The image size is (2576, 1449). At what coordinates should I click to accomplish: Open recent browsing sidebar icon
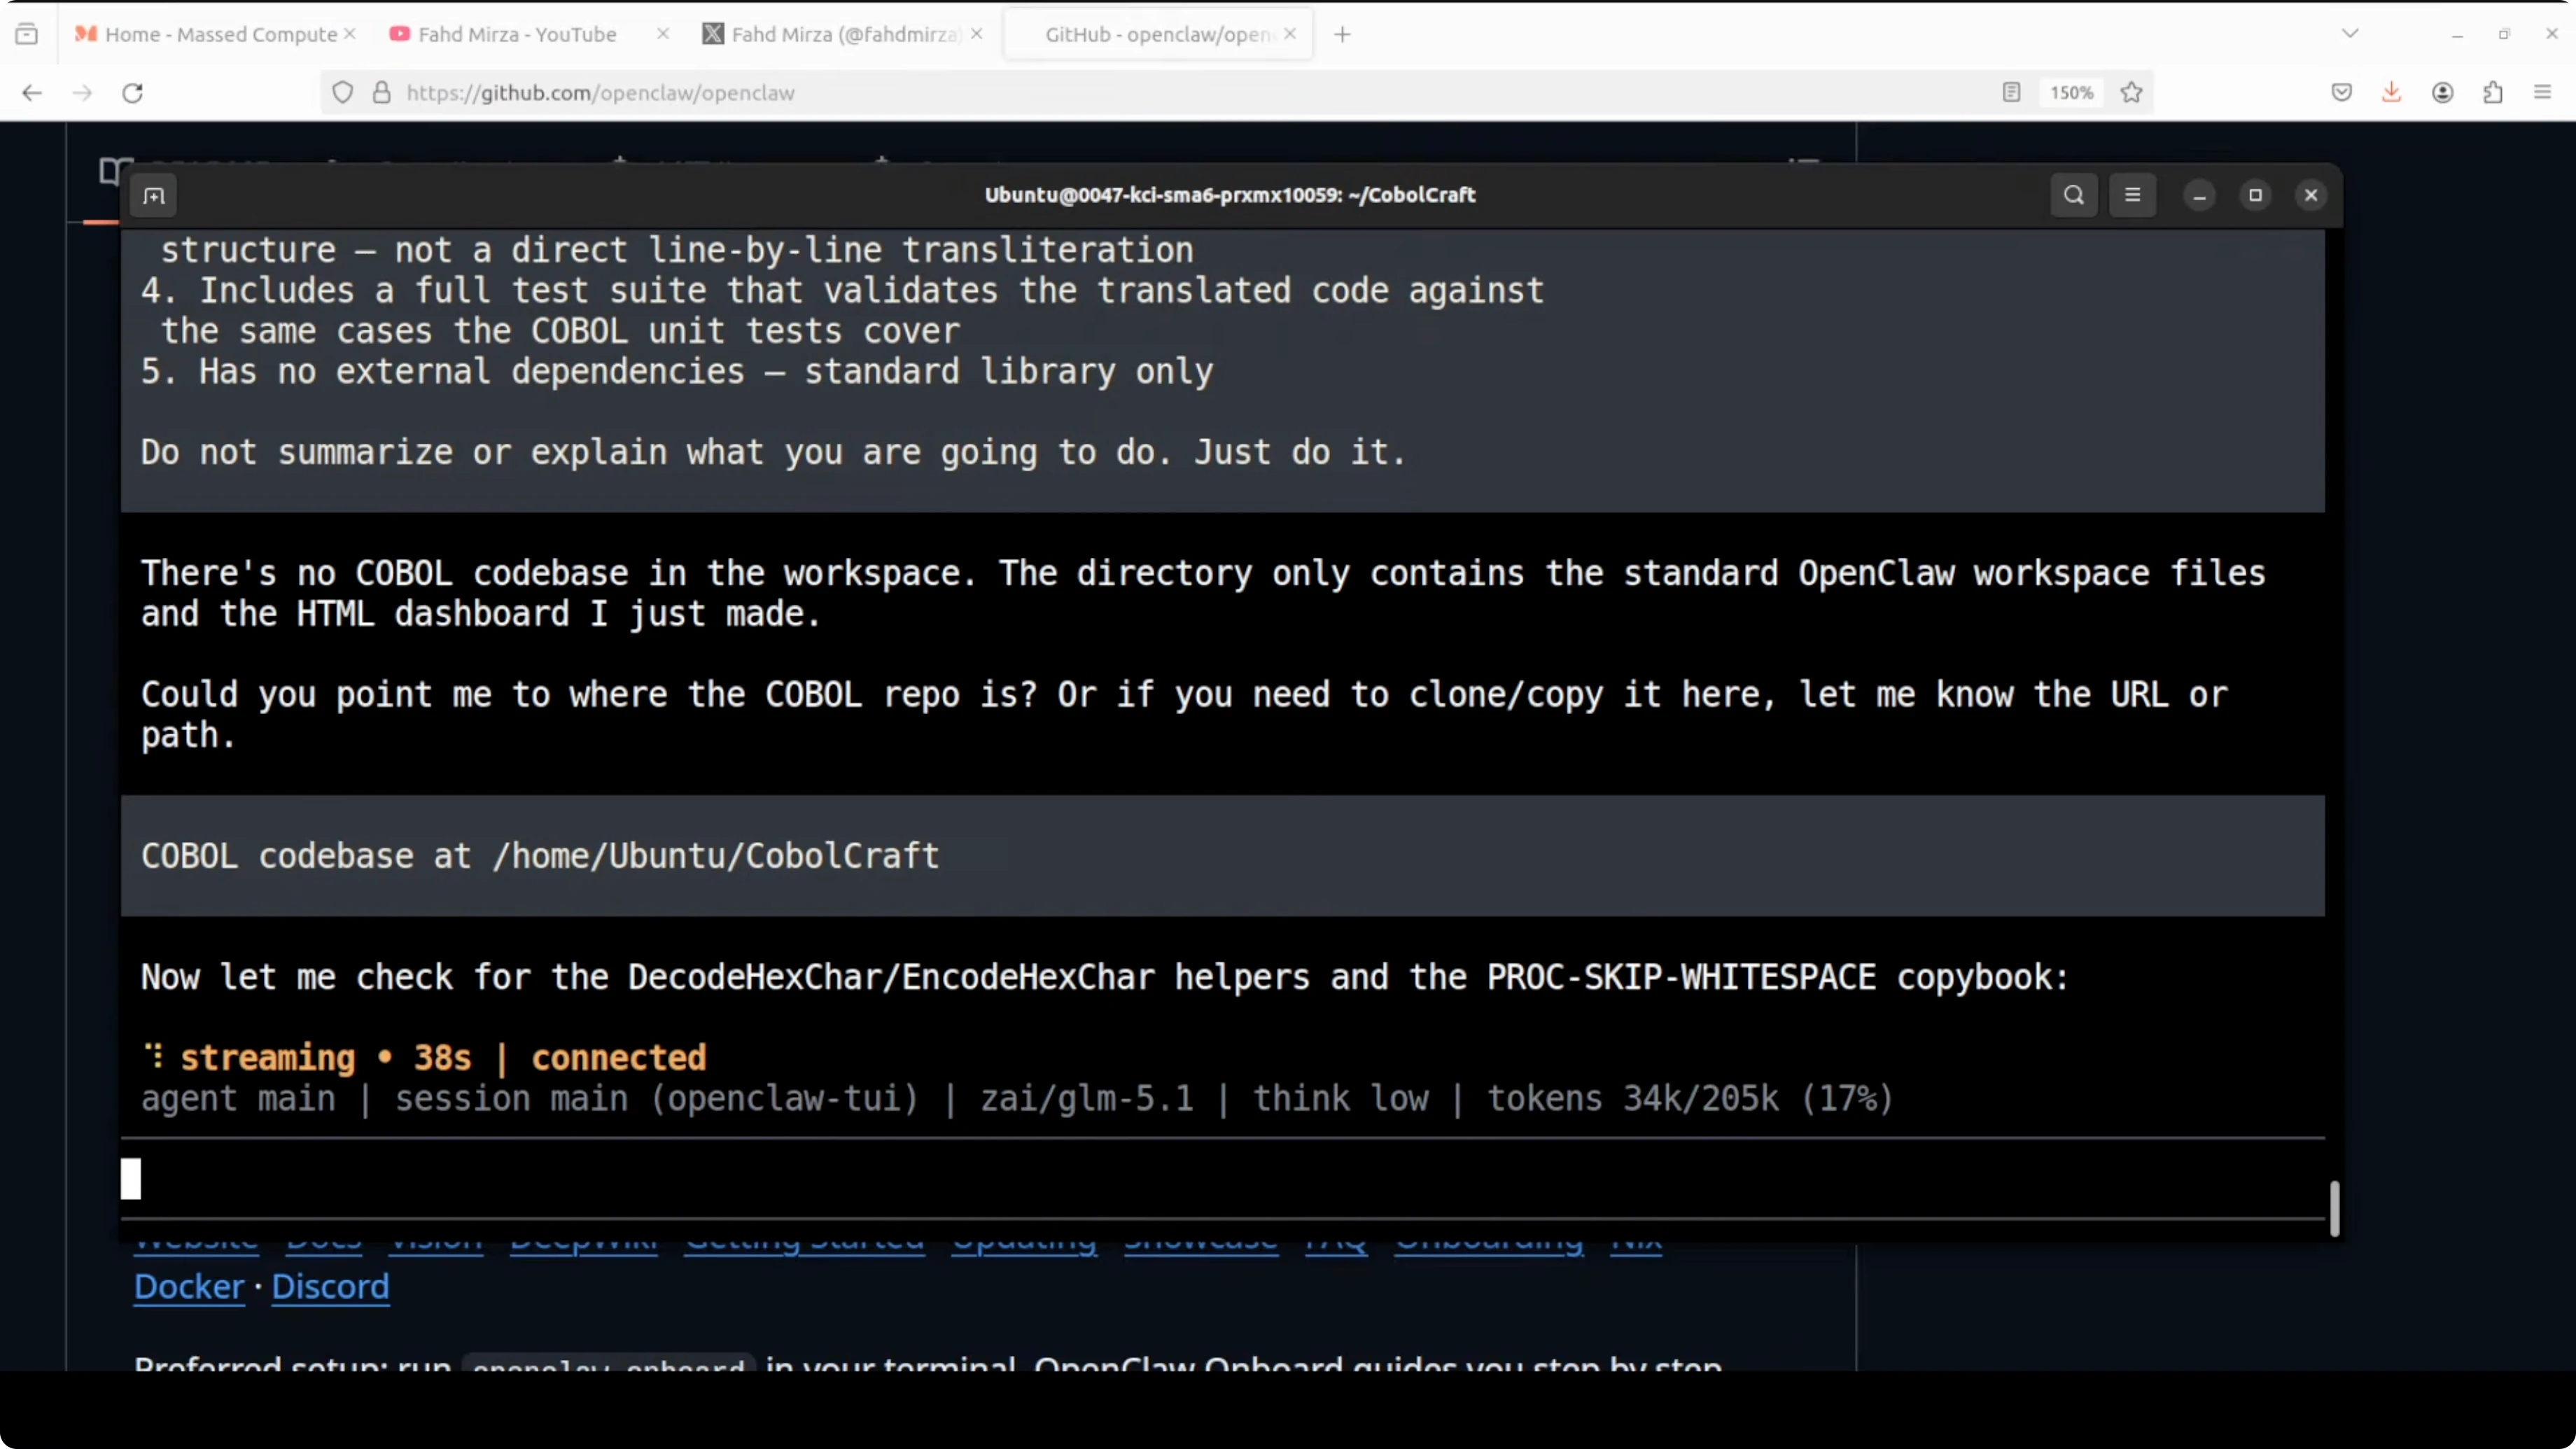tap(27, 34)
